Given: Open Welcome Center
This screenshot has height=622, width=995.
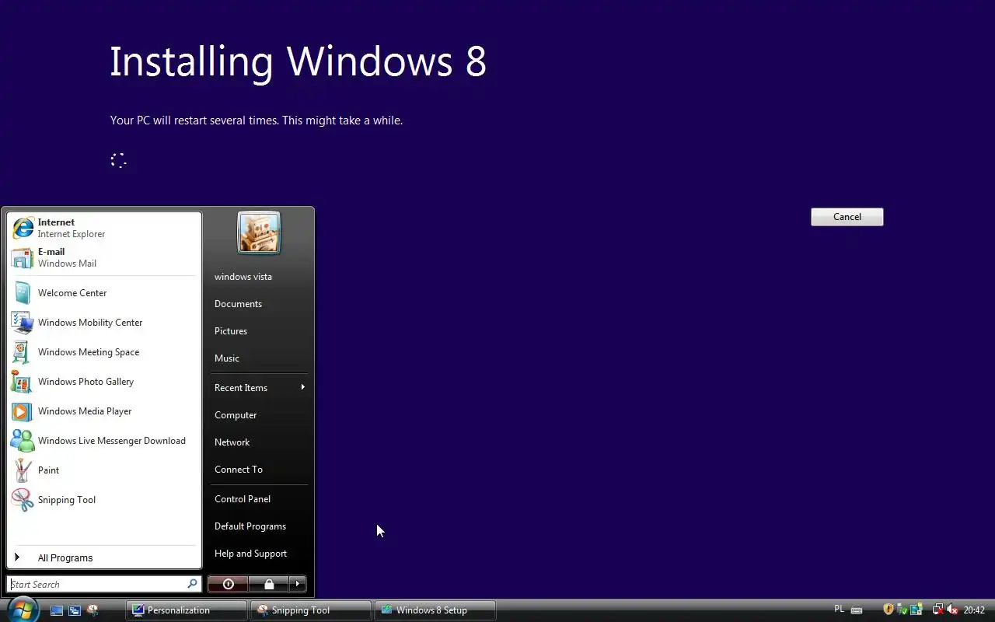Looking at the screenshot, I should tap(104, 293).
